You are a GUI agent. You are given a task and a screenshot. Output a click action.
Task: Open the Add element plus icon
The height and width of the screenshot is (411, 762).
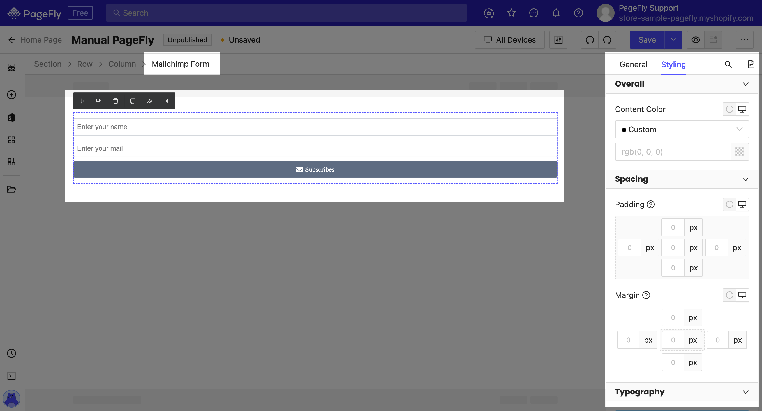pyautogui.click(x=11, y=95)
